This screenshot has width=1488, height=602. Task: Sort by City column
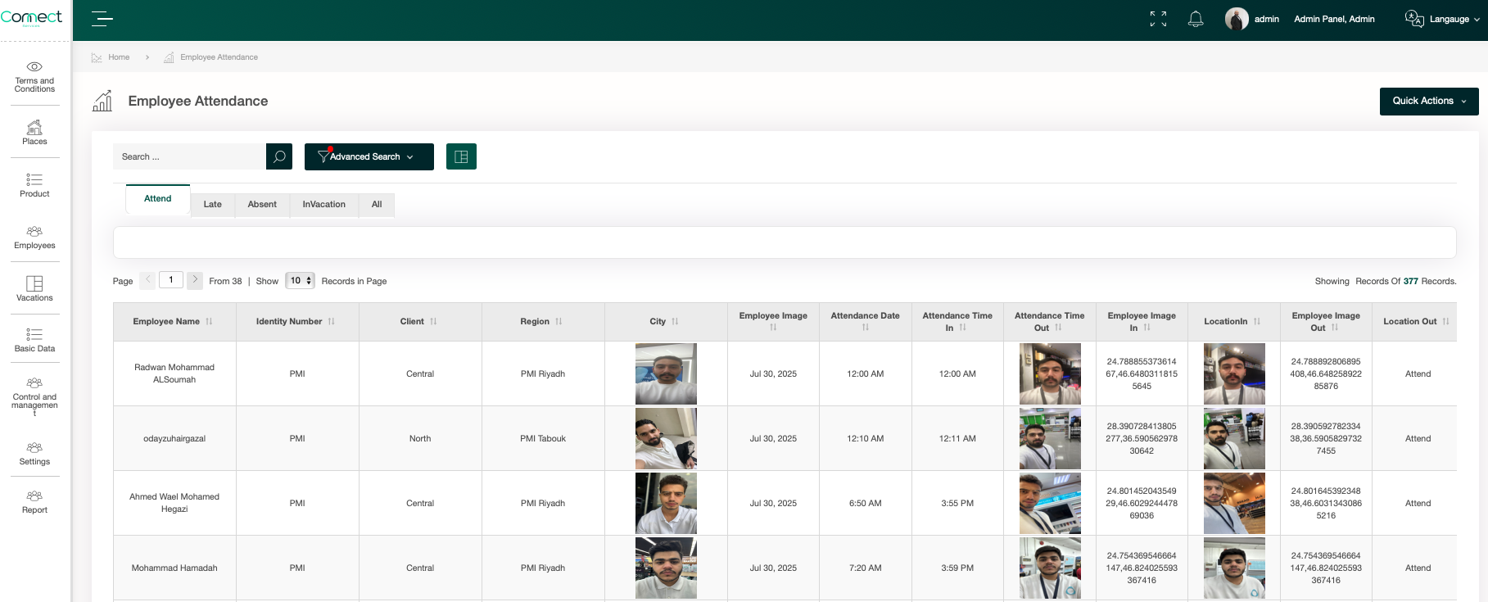(675, 321)
